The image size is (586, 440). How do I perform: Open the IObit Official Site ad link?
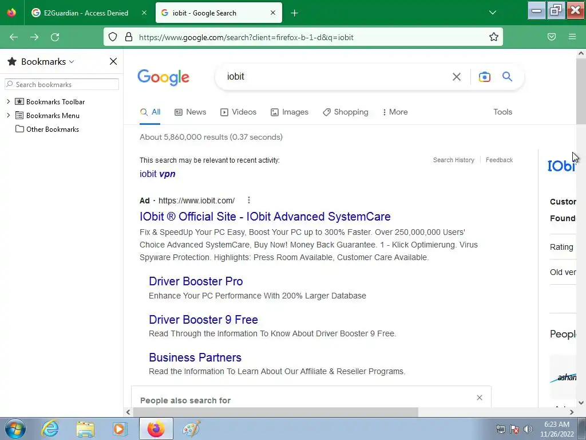[265, 216]
